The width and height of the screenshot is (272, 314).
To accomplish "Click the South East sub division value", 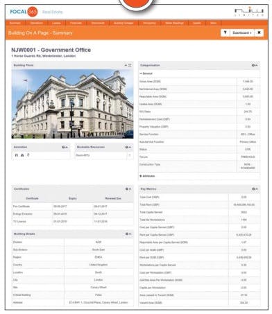I will (99, 250).
